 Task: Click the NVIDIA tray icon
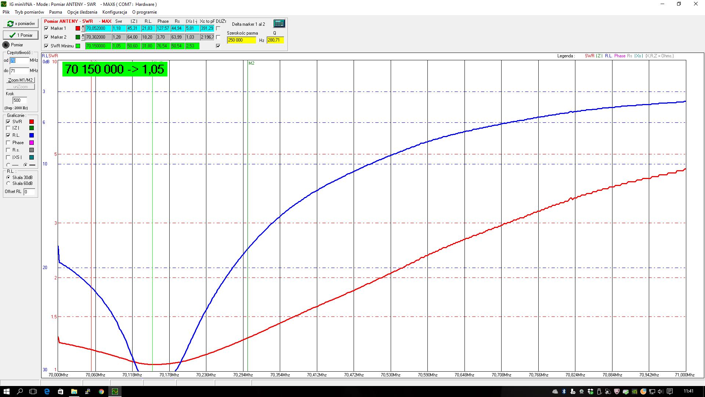coord(634,391)
